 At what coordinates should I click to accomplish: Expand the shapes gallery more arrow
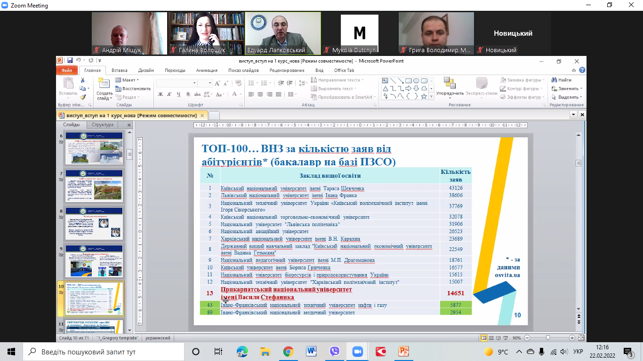(x=431, y=96)
